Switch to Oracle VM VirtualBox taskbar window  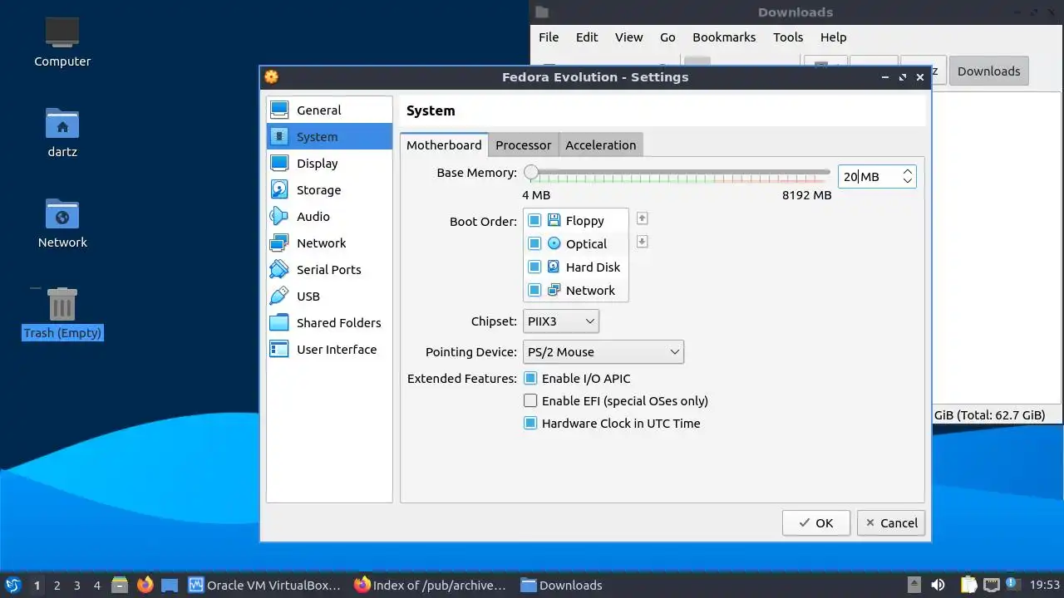click(x=264, y=586)
